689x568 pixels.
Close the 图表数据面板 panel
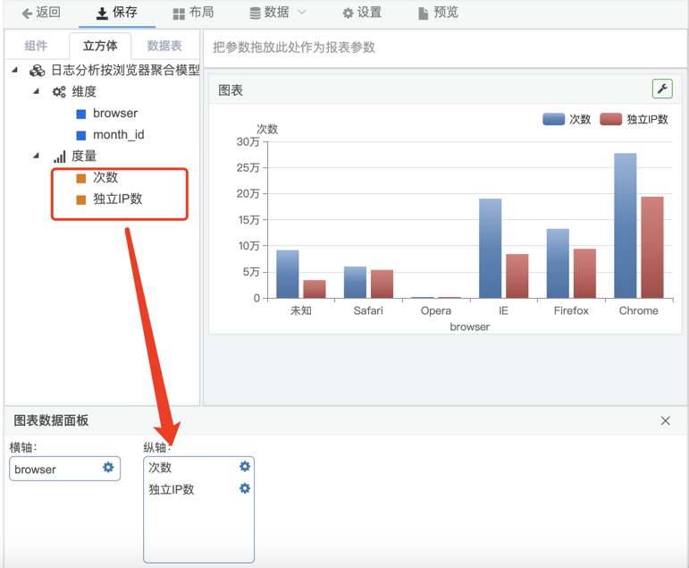point(665,420)
